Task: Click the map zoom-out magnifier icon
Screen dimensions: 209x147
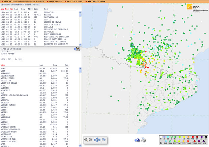Action: point(91,140)
